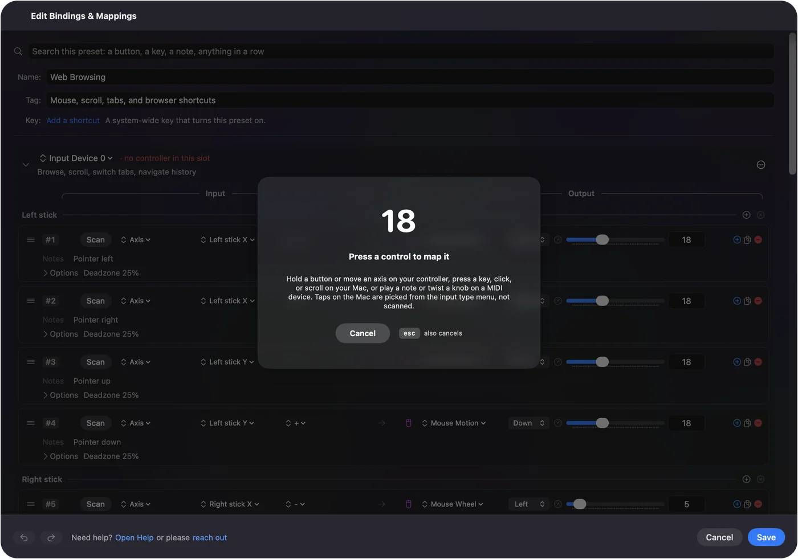
Task: Open the Input Device 0 selector
Action: pos(76,158)
